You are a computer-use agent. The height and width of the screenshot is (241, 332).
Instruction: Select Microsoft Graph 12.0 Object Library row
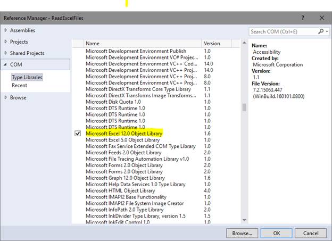156,178
